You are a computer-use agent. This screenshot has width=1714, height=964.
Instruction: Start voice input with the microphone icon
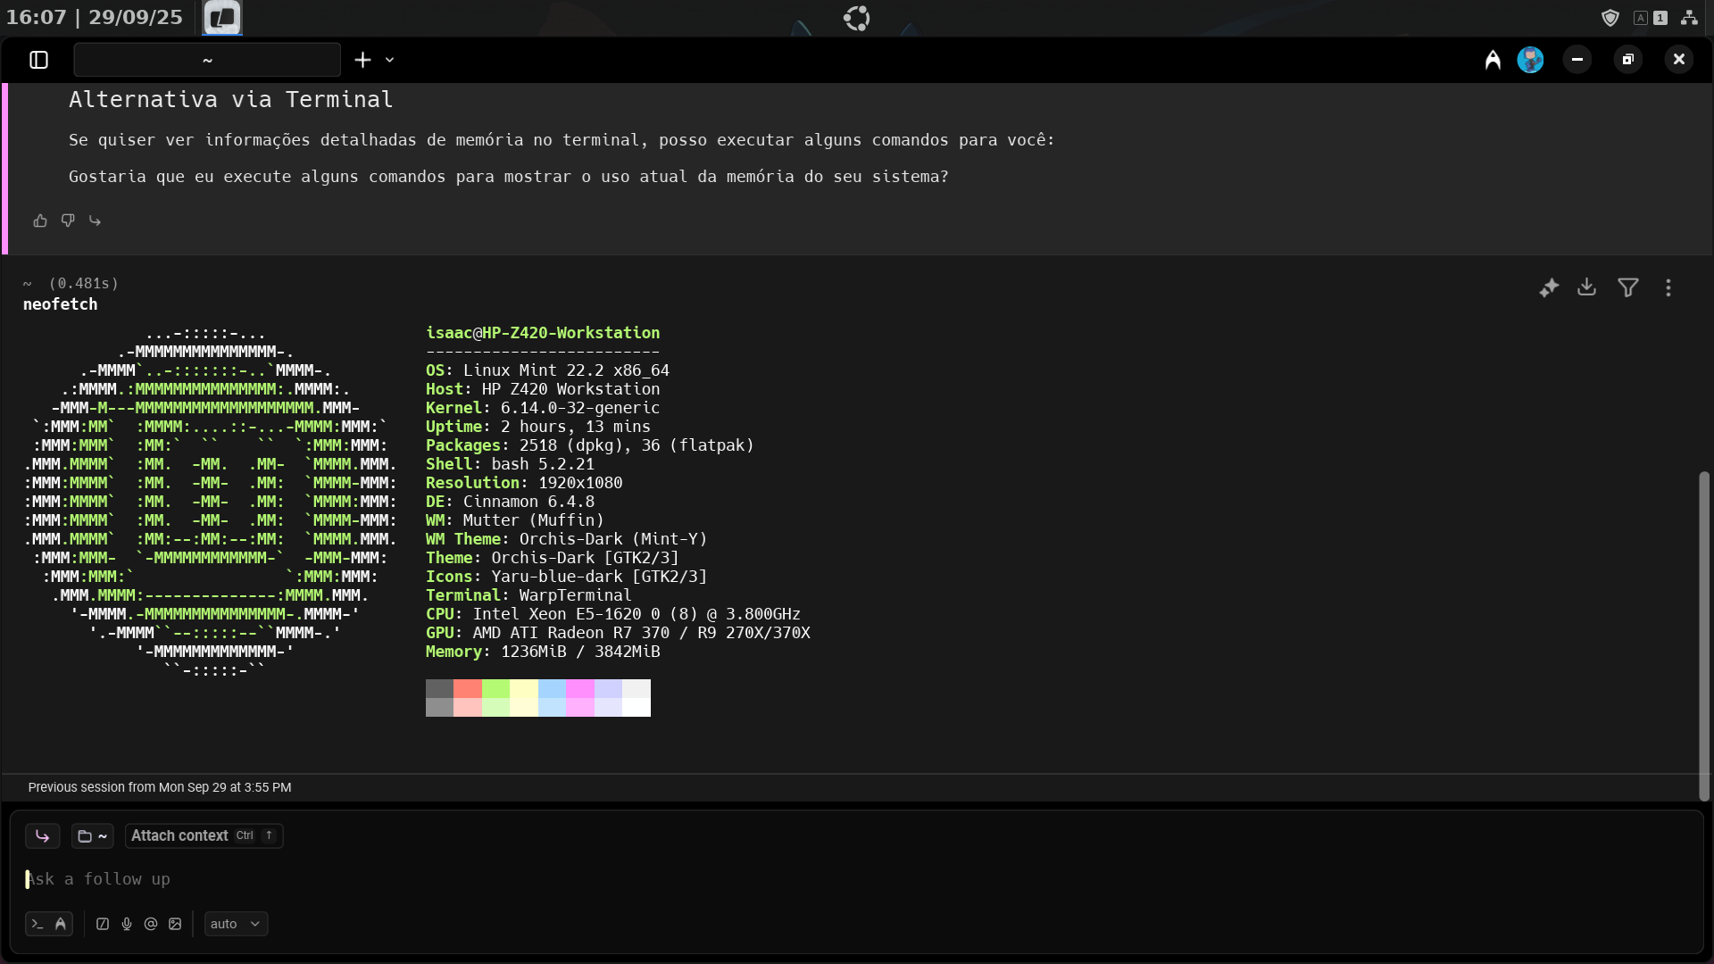pos(127,924)
